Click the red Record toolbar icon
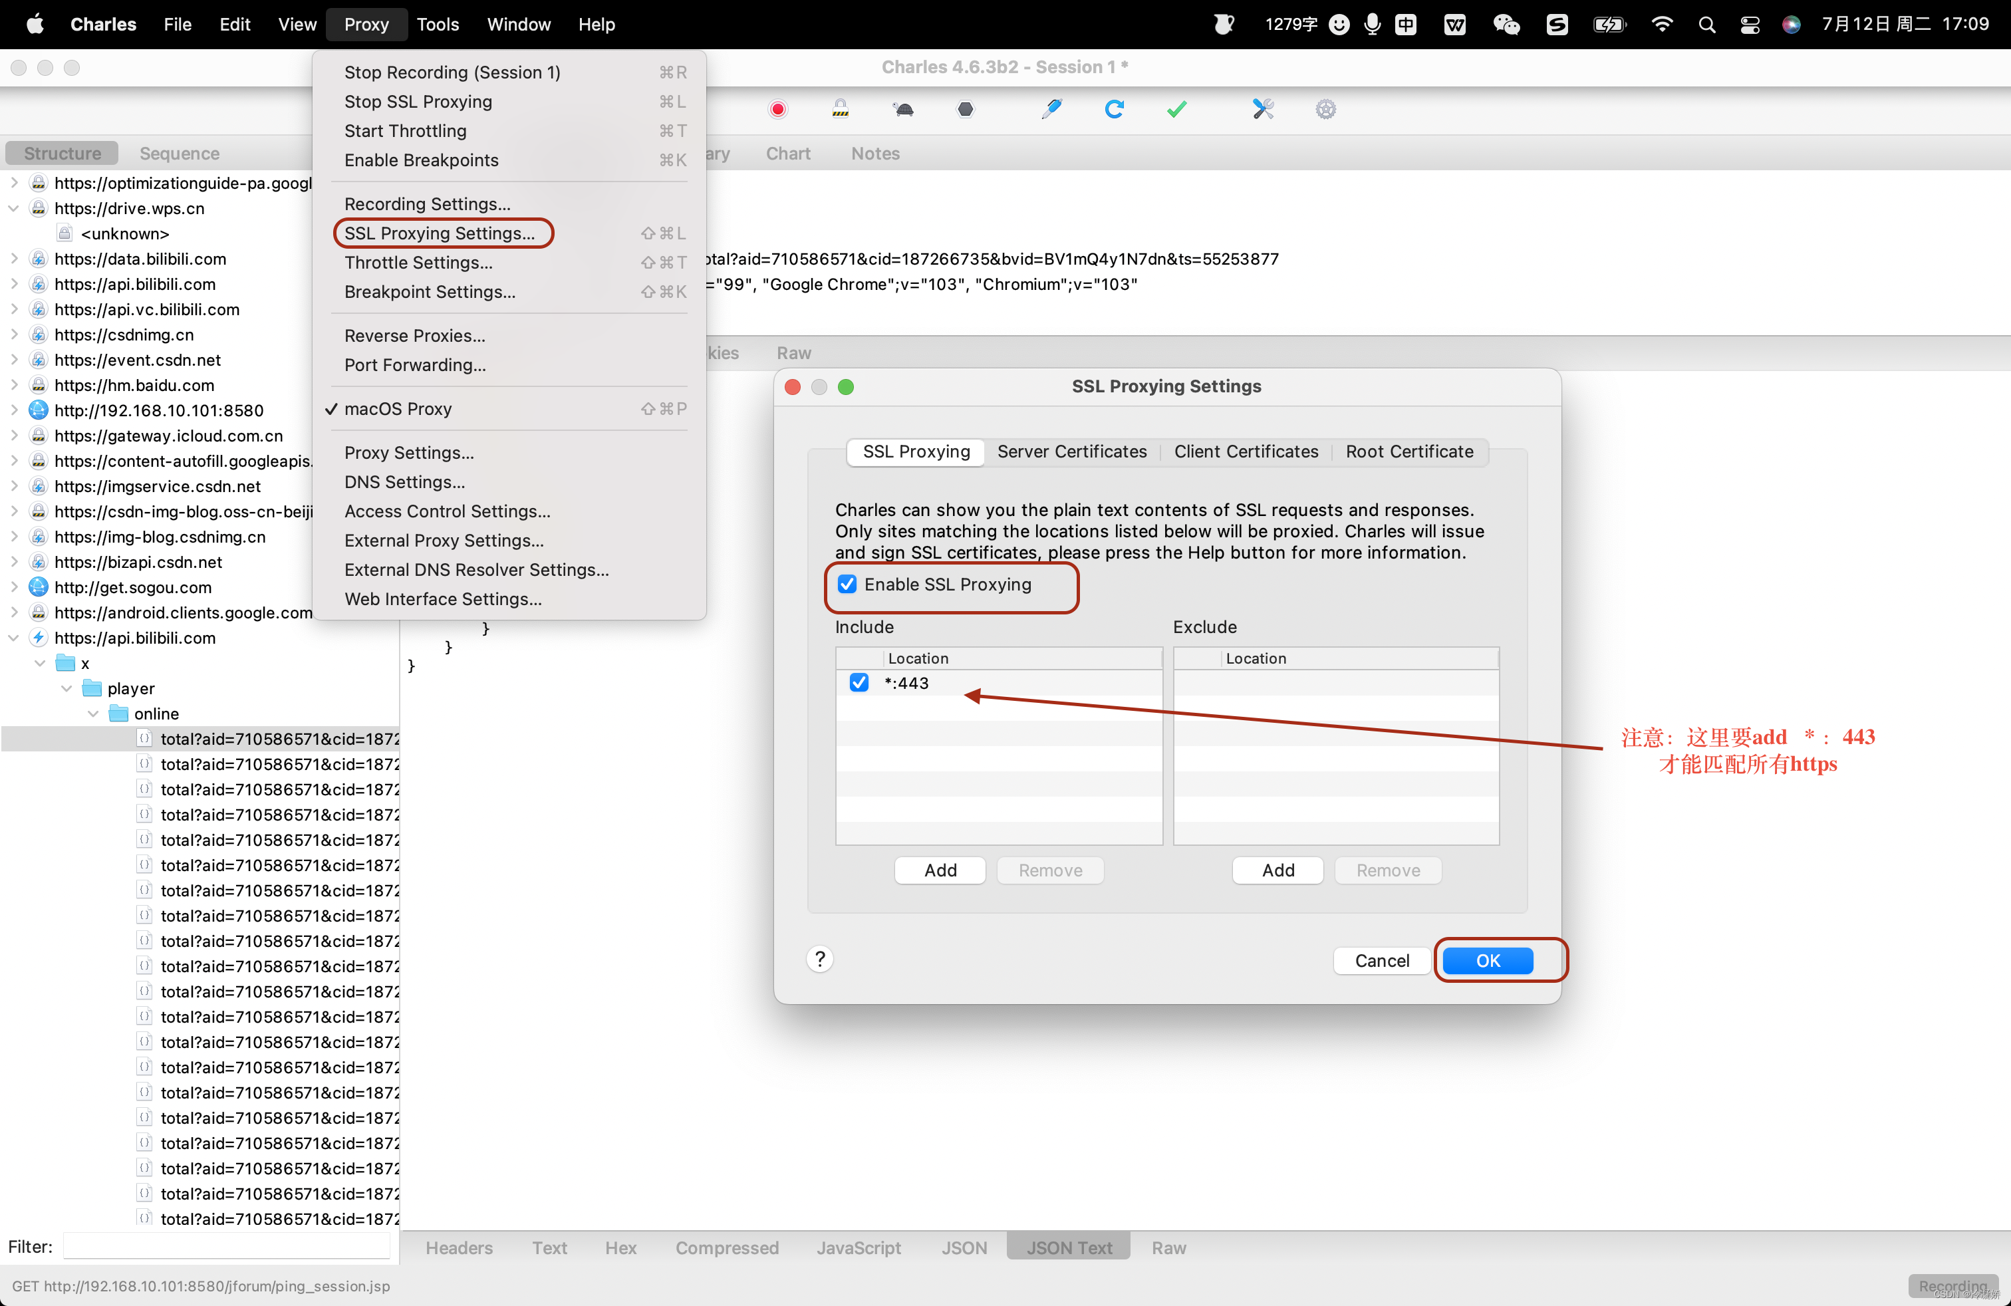2011x1306 pixels. coord(777,109)
